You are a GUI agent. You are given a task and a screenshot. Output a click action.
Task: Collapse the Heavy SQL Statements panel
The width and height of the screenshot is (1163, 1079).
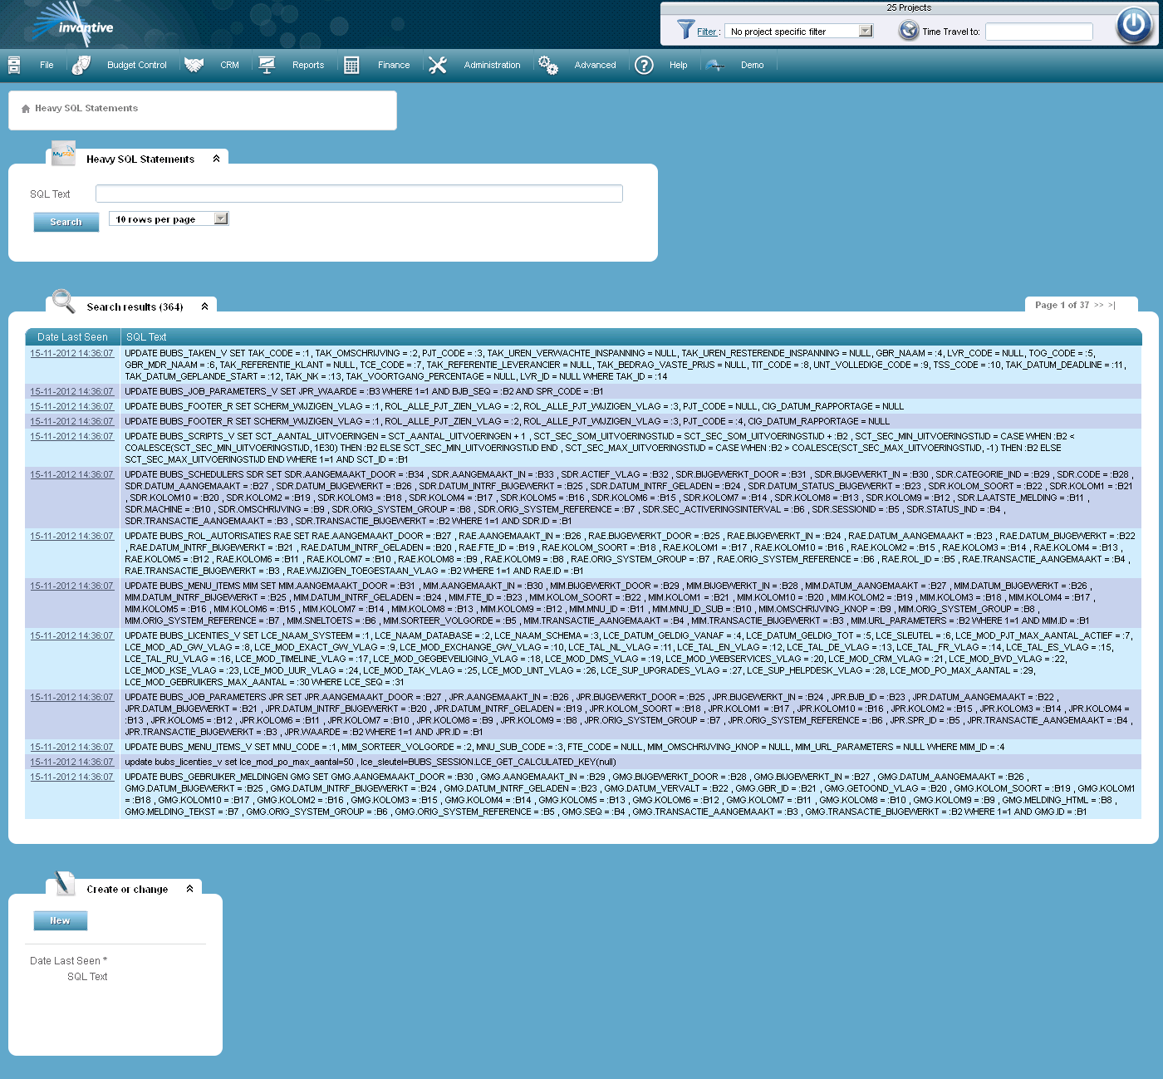[216, 156]
